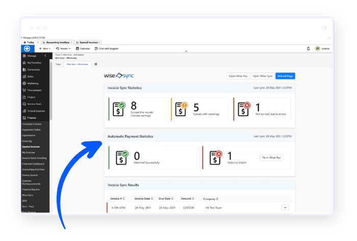Click the ConnectWise Manage globe logo
357x241 pixels.
(27, 48)
